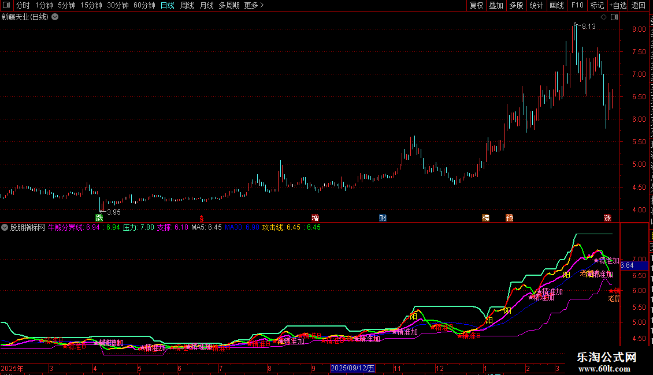Select the 60分钟 period tab
Image resolution: width=653 pixels, height=375 pixels.
[144, 5]
